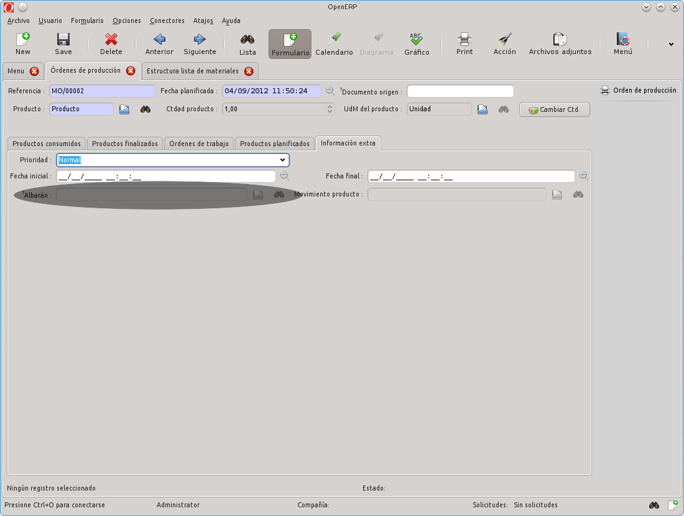Click the UdM del producto field
Image resolution: width=684 pixels, height=516 pixels.
click(439, 109)
